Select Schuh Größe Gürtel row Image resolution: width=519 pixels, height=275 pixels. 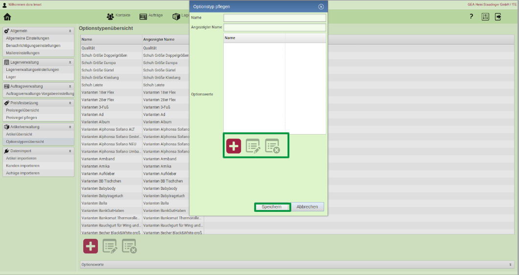[135, 70]
